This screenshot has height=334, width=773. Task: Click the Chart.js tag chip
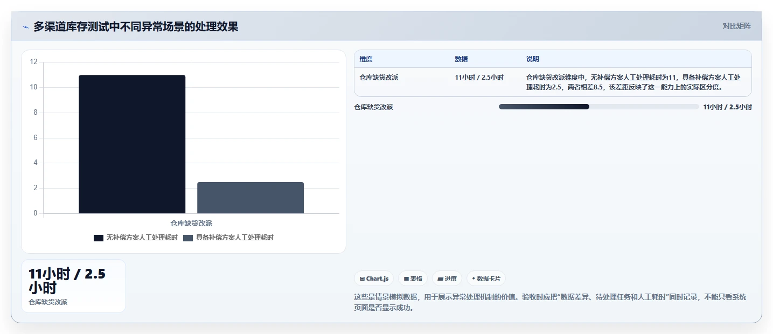click(373, 279)
